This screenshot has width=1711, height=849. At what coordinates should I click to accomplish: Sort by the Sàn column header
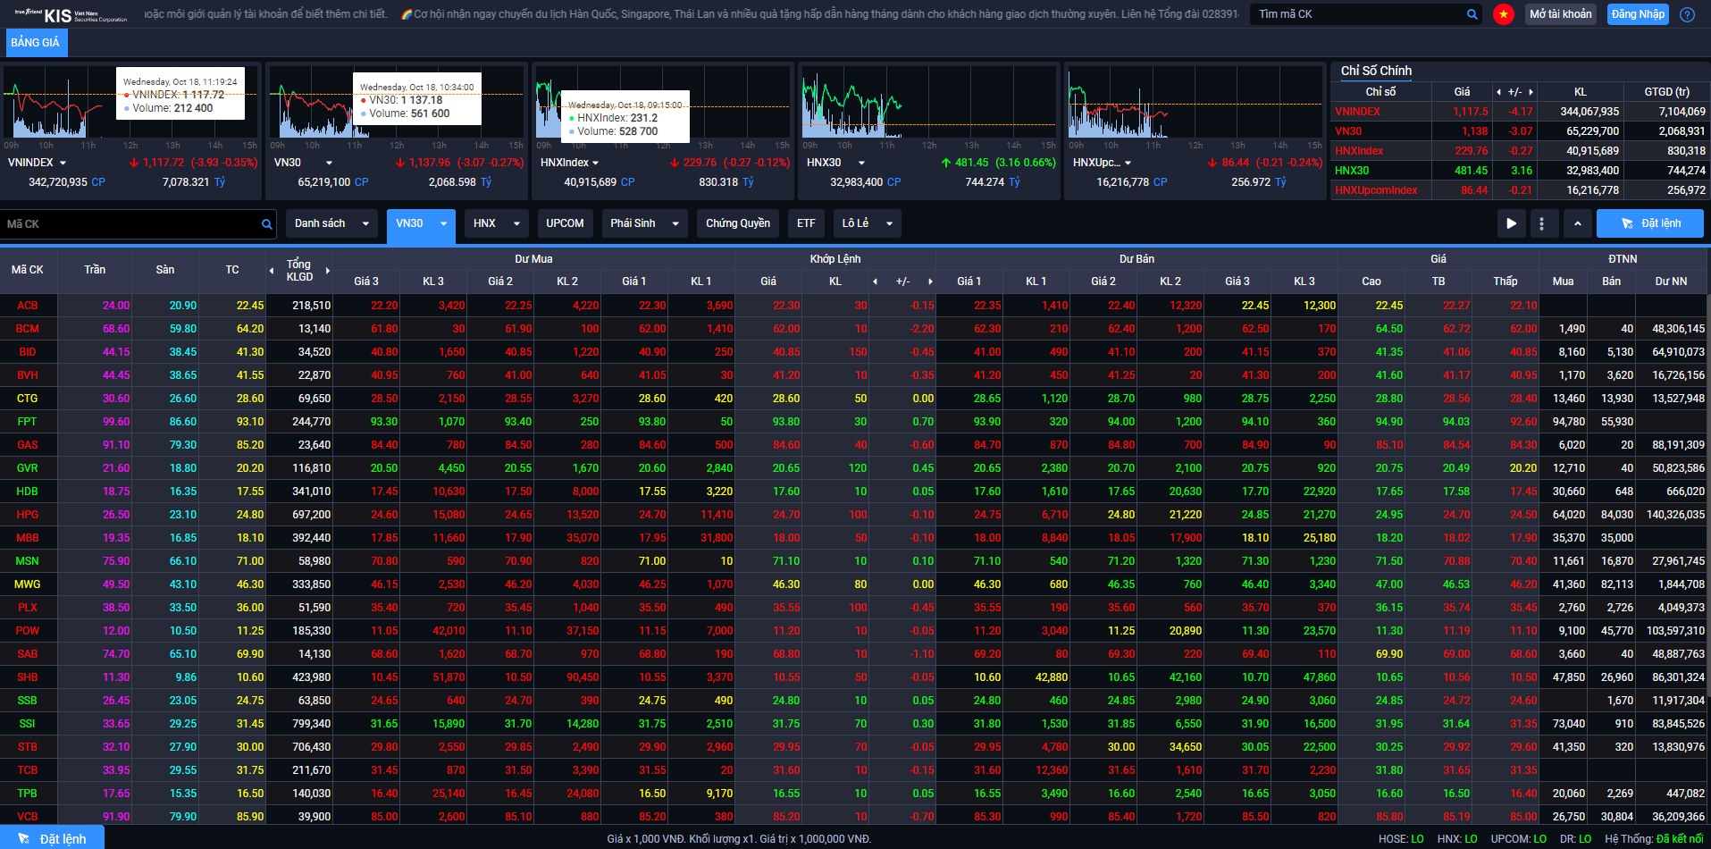[165, 270]
